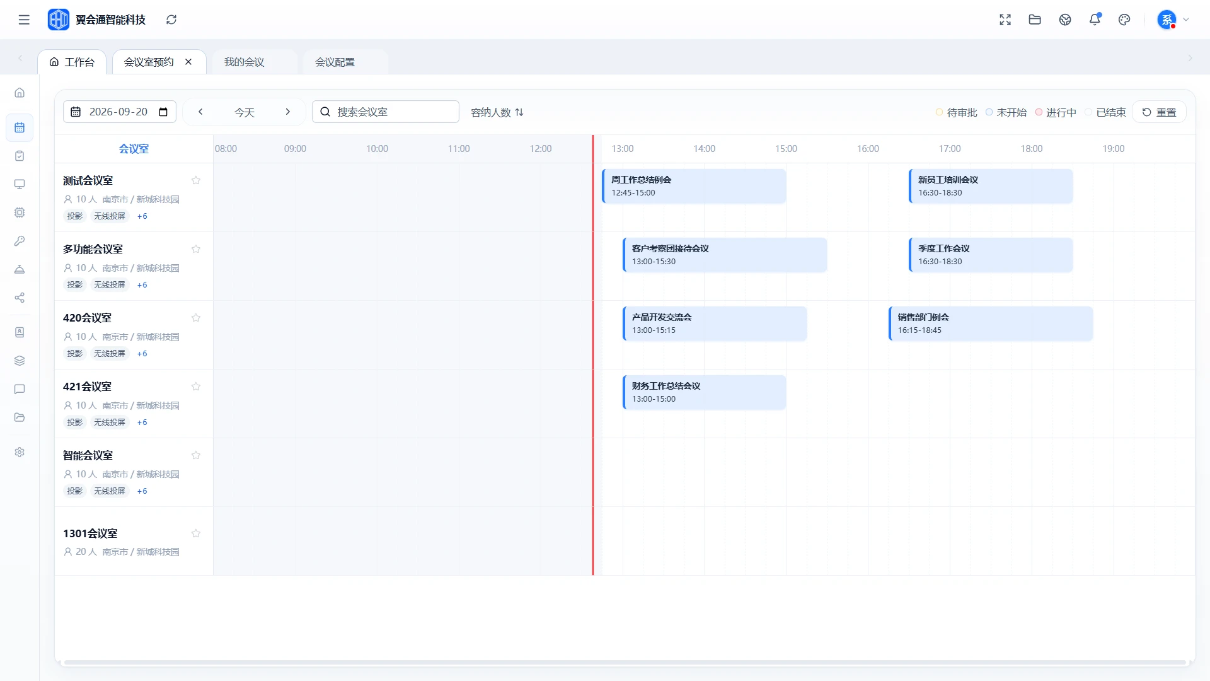Sort rooms by 容纳人数
1210x681 pixels.
coord(497,112)
